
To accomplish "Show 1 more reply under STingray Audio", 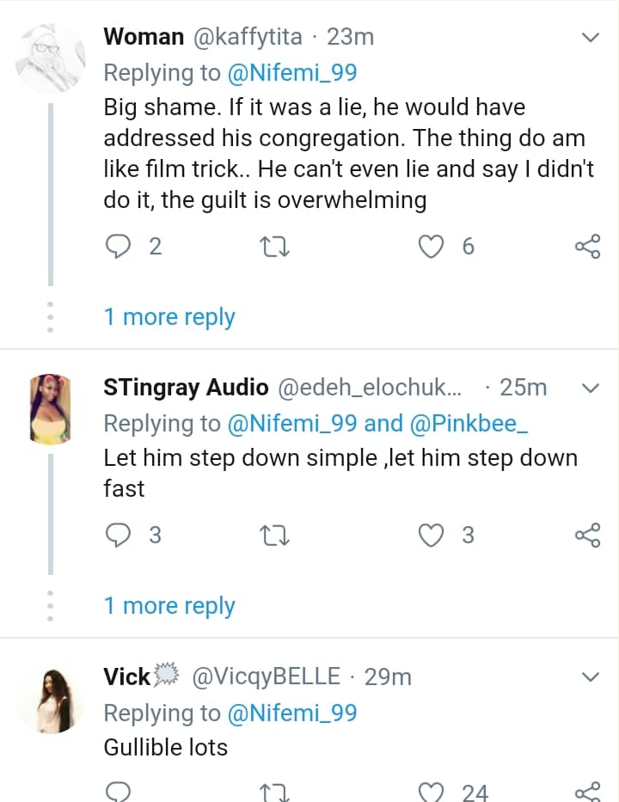I will (x=169, y=606).
